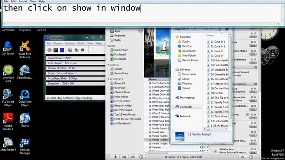Open the LimeWire 5.5.9 desktop icon

pos(8,73)
